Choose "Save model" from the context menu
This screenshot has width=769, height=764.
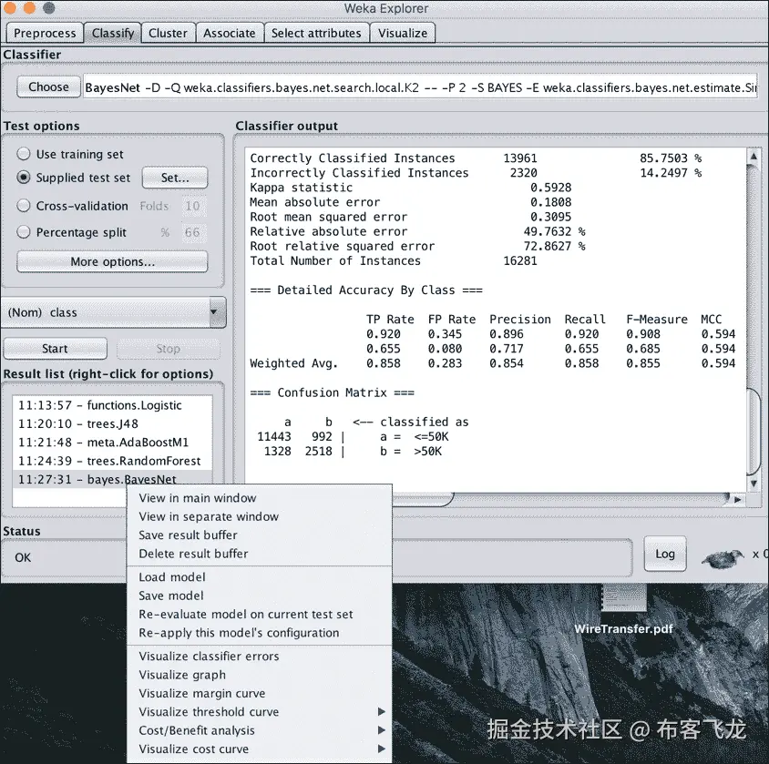point(171,596)
